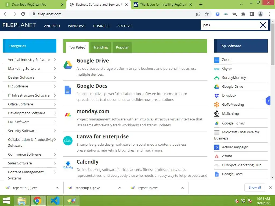Switch to the Popular tab
The width and height of the screenshot is (275, 206).
(x=122, y=47)
